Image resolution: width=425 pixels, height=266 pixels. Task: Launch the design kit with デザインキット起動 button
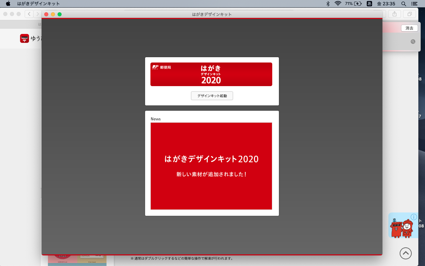tap(212, 96)
